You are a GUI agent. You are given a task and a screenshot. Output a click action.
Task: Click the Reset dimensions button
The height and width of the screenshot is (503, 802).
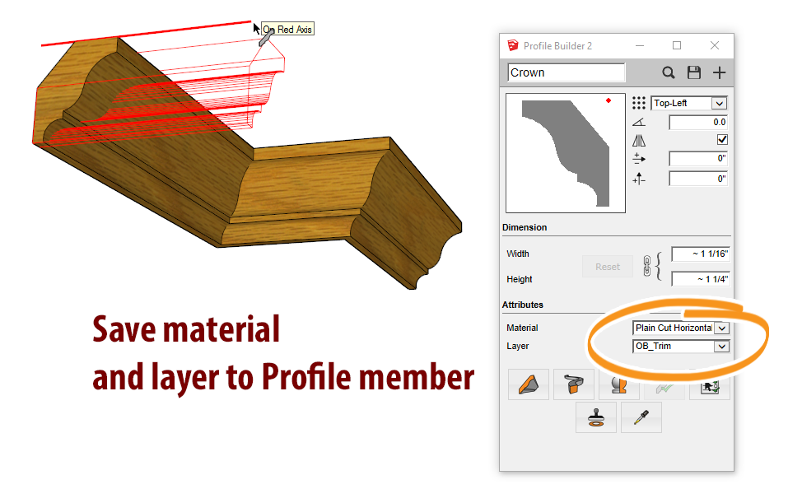608,267
